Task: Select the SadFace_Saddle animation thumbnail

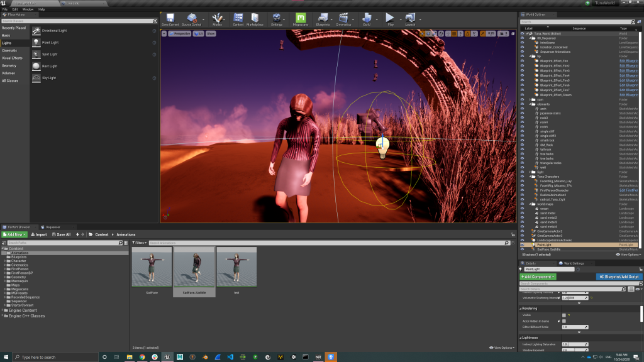Action: tap(194, 268)
